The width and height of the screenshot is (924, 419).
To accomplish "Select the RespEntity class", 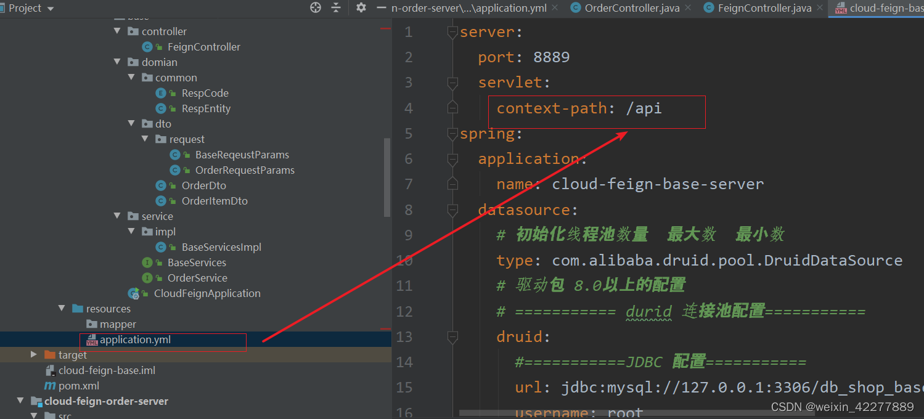I will pyautogui.click(x=206, y=108).
